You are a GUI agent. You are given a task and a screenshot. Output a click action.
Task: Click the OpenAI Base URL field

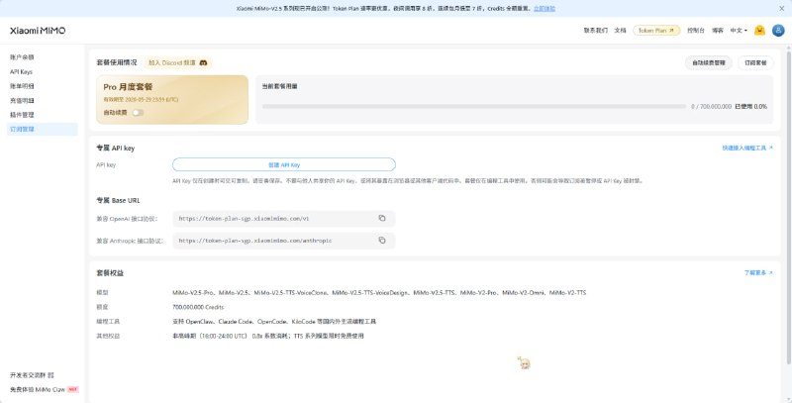tap(284, 219)
